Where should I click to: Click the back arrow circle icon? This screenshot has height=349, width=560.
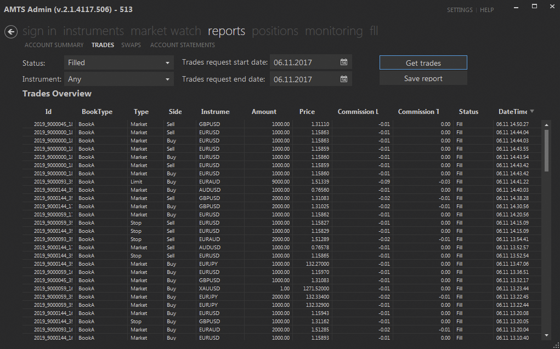click(11, 31)
